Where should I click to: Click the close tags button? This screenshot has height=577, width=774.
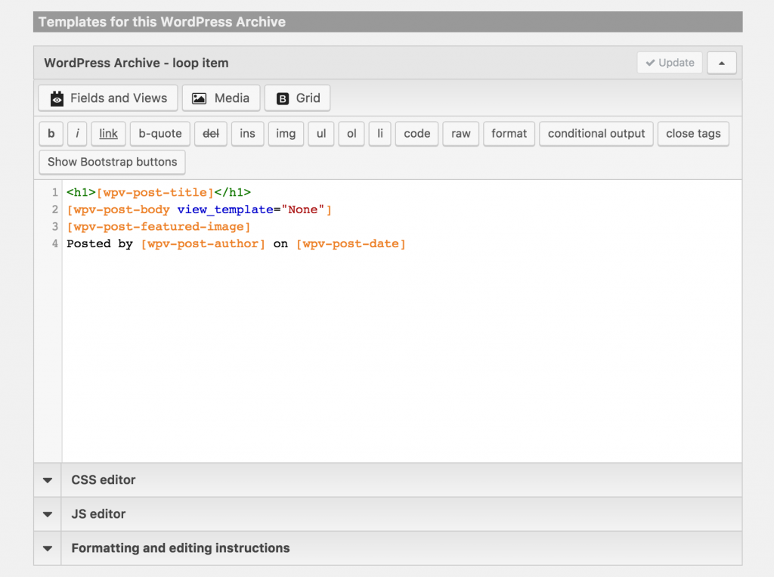click(x=693, y=133)
